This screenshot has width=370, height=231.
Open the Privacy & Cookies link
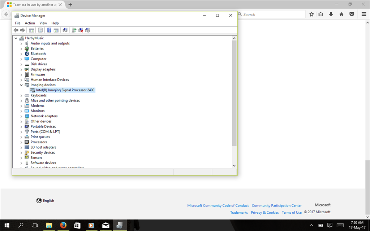[265, 212]
